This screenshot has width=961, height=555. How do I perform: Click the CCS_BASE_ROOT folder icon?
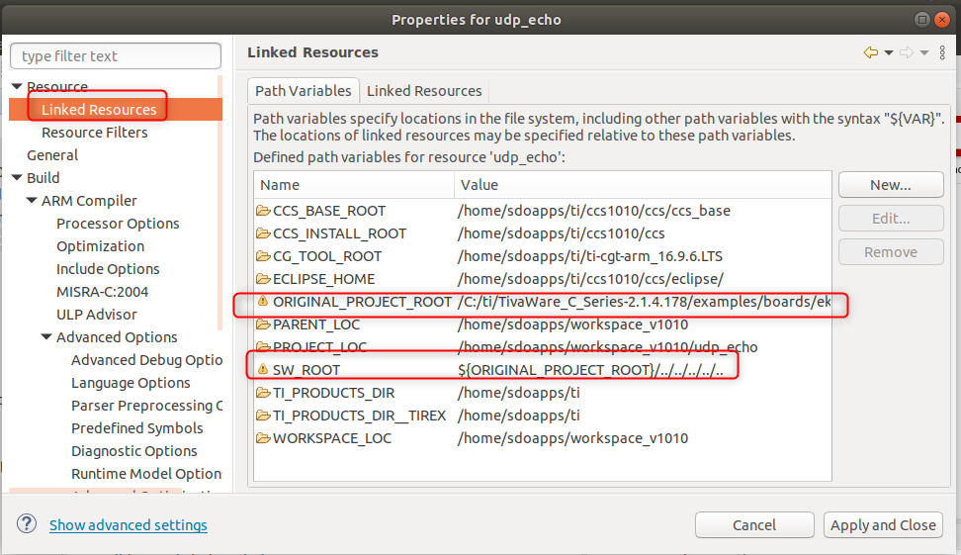[263, 211]
